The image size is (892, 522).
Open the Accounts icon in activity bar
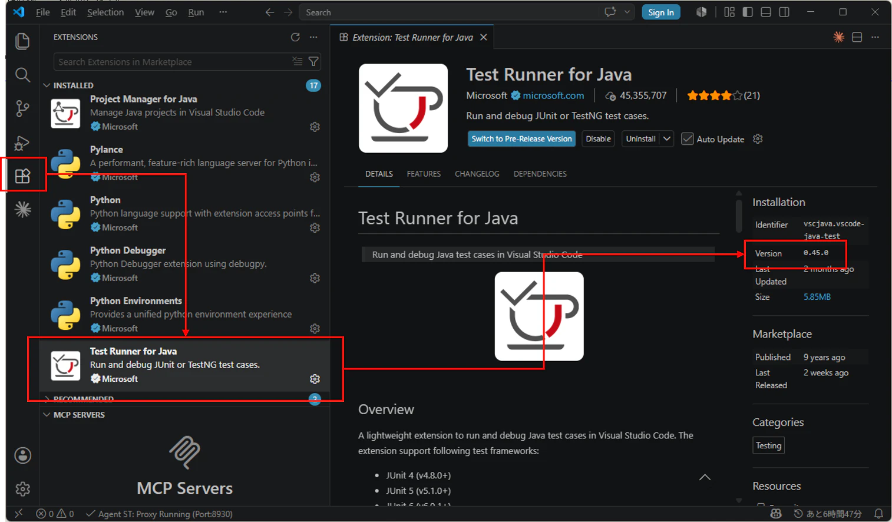(x=22, y=455)
